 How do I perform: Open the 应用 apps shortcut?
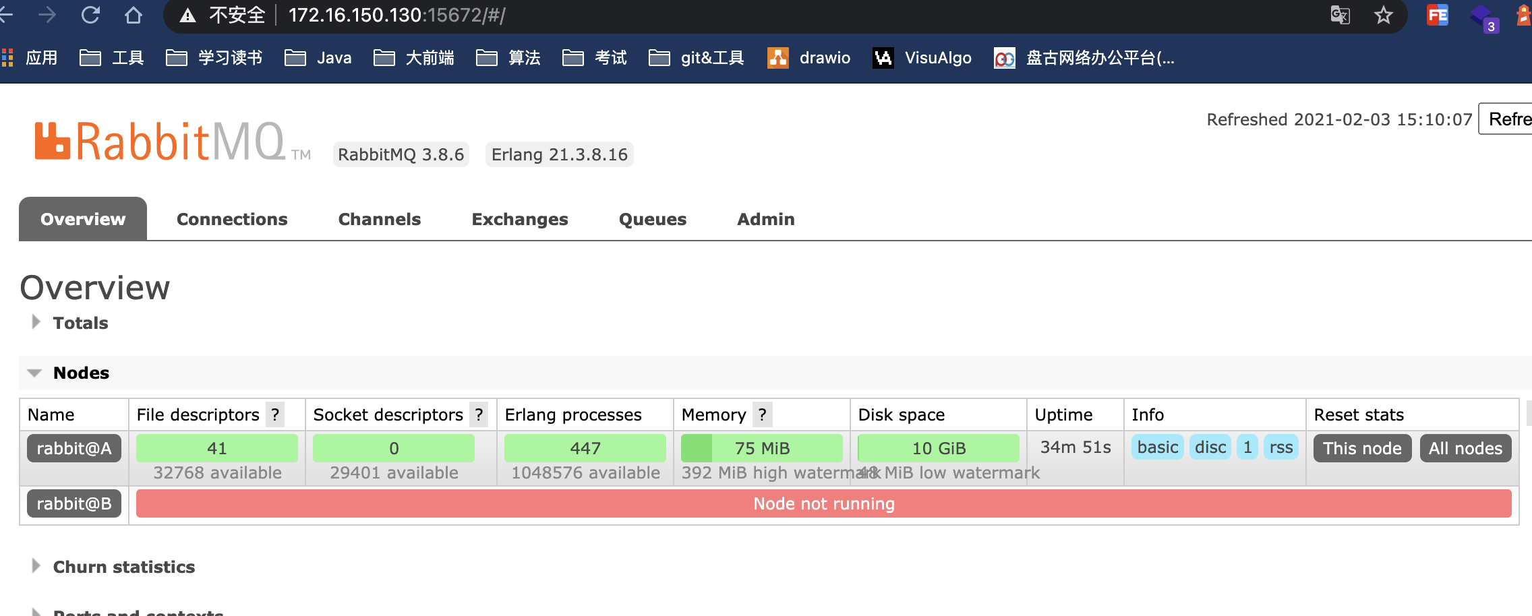[x=30, y=58]
